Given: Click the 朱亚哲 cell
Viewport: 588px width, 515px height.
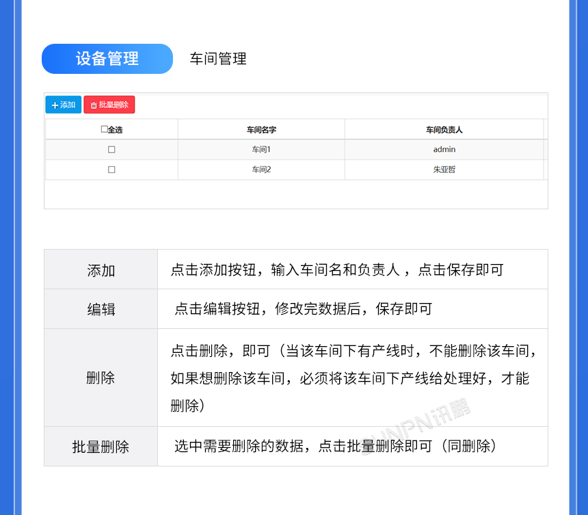Looking at the screenshot, I should tap(444, 170).
